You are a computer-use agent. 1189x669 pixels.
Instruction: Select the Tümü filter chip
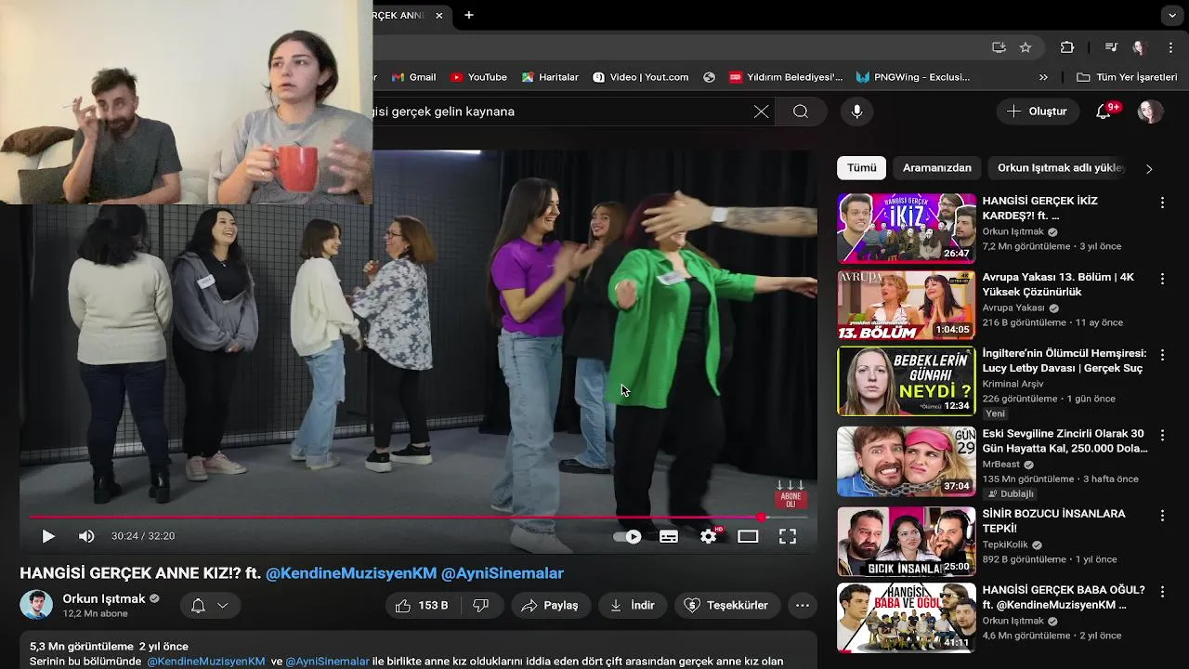tap(861, 168)
